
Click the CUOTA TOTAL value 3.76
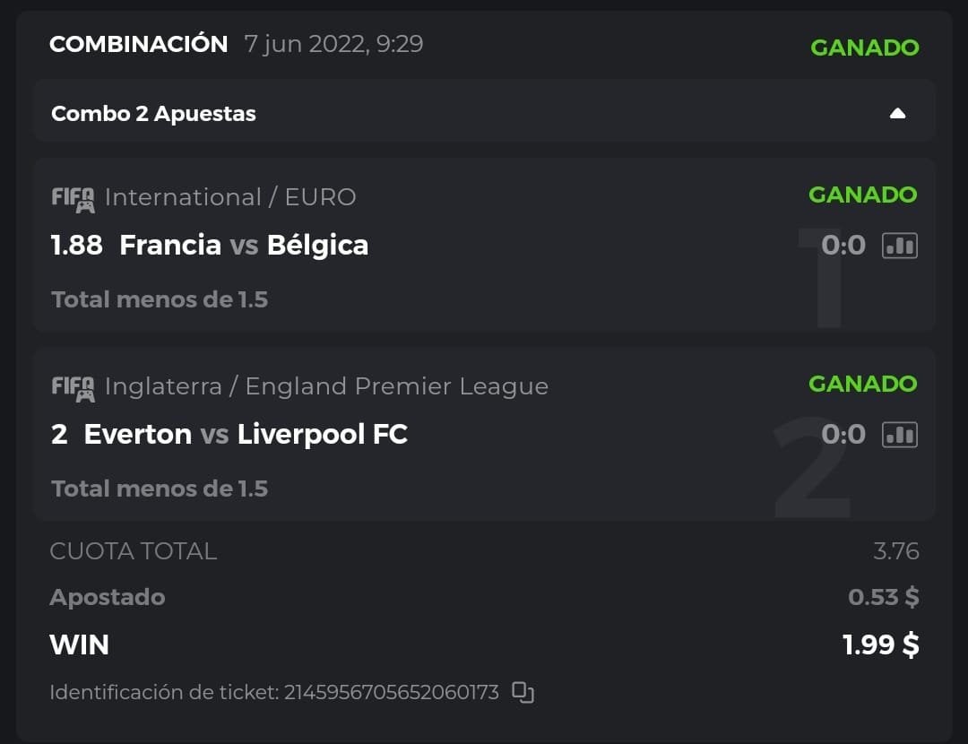point(895,550)
